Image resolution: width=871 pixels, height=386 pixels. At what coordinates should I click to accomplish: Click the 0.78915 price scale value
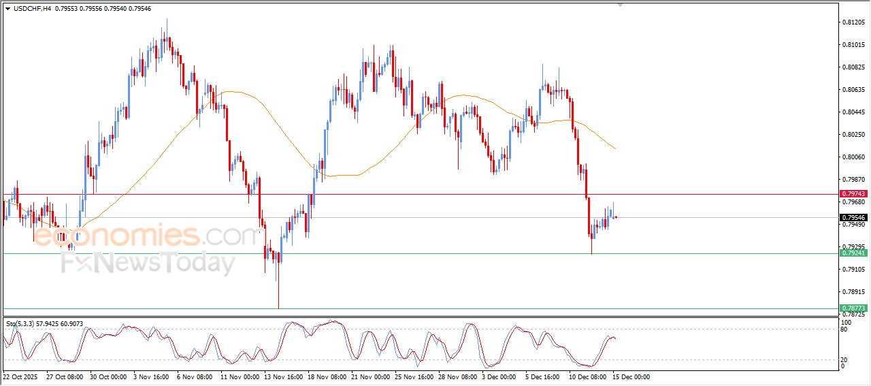853,292
